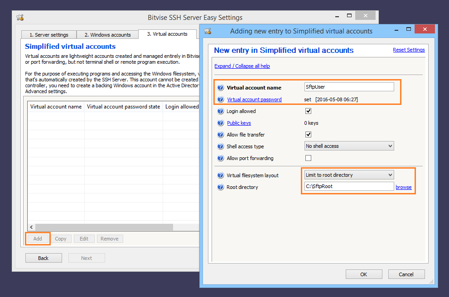Click Root directory path input field

[349, 186]
